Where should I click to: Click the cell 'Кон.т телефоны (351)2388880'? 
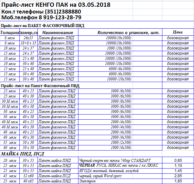pos(41,12)
